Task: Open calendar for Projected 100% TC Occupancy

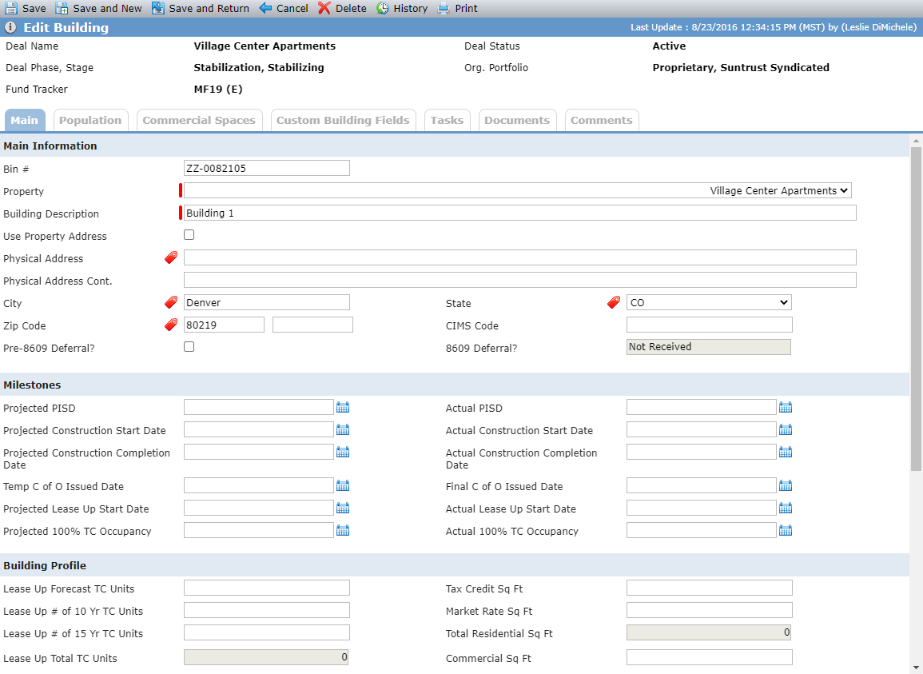Action: click(343, 530)
